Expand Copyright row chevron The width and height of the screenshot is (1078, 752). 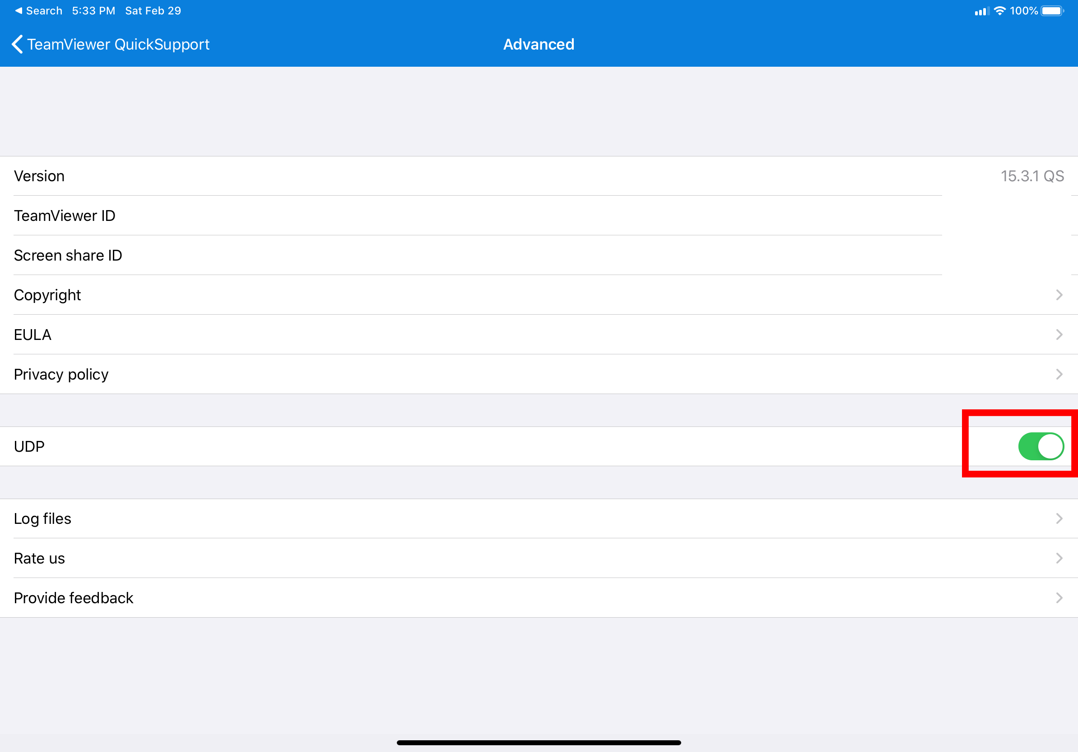tap(1059, 295)
